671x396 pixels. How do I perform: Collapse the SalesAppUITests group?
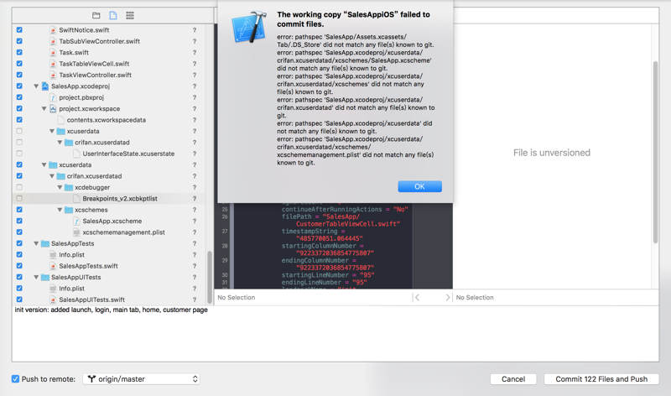[36, 278]
